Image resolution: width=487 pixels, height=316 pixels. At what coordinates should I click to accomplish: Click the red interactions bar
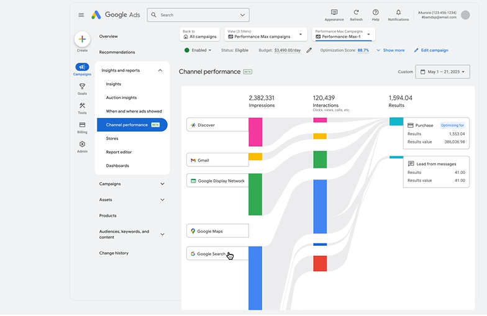[x=320, y=263]
